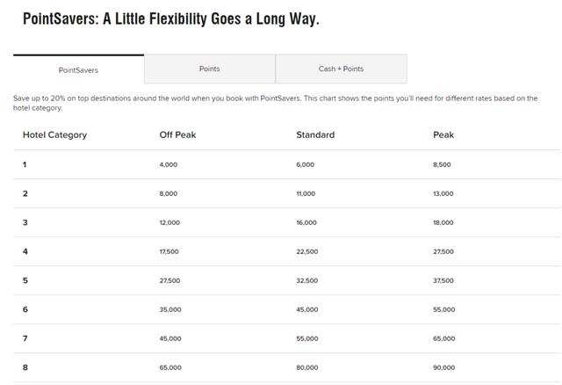Click the 11,000 Standard value for category 2
The height and width of the screenshot is (385, 562).
(306, 193)
